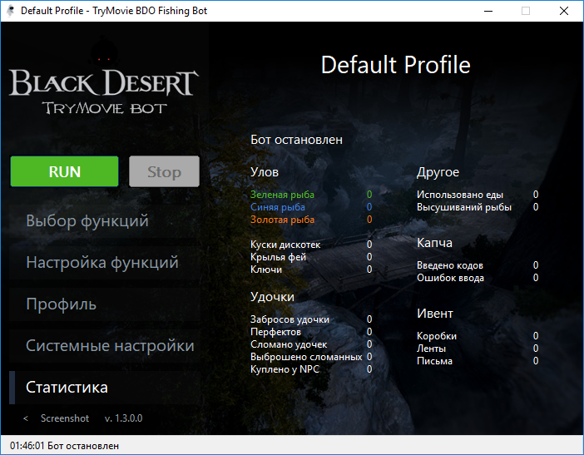Screen dimensions: 584x455
Task: Click the app icon in the title bar
Action: [11, 11]
